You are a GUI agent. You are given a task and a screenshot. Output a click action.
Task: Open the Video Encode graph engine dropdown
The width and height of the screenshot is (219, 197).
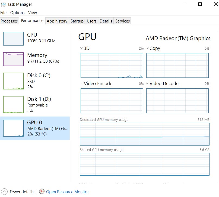(x=82, y=83)
